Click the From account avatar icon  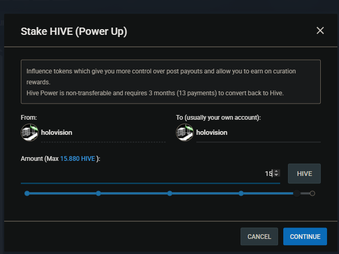(x=29, y=132)
